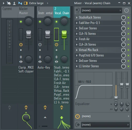The height and width of the screenshot is (130, 132).
Task: Select the Vocal Chain track 2 header
Action: (x=62, y=12)
